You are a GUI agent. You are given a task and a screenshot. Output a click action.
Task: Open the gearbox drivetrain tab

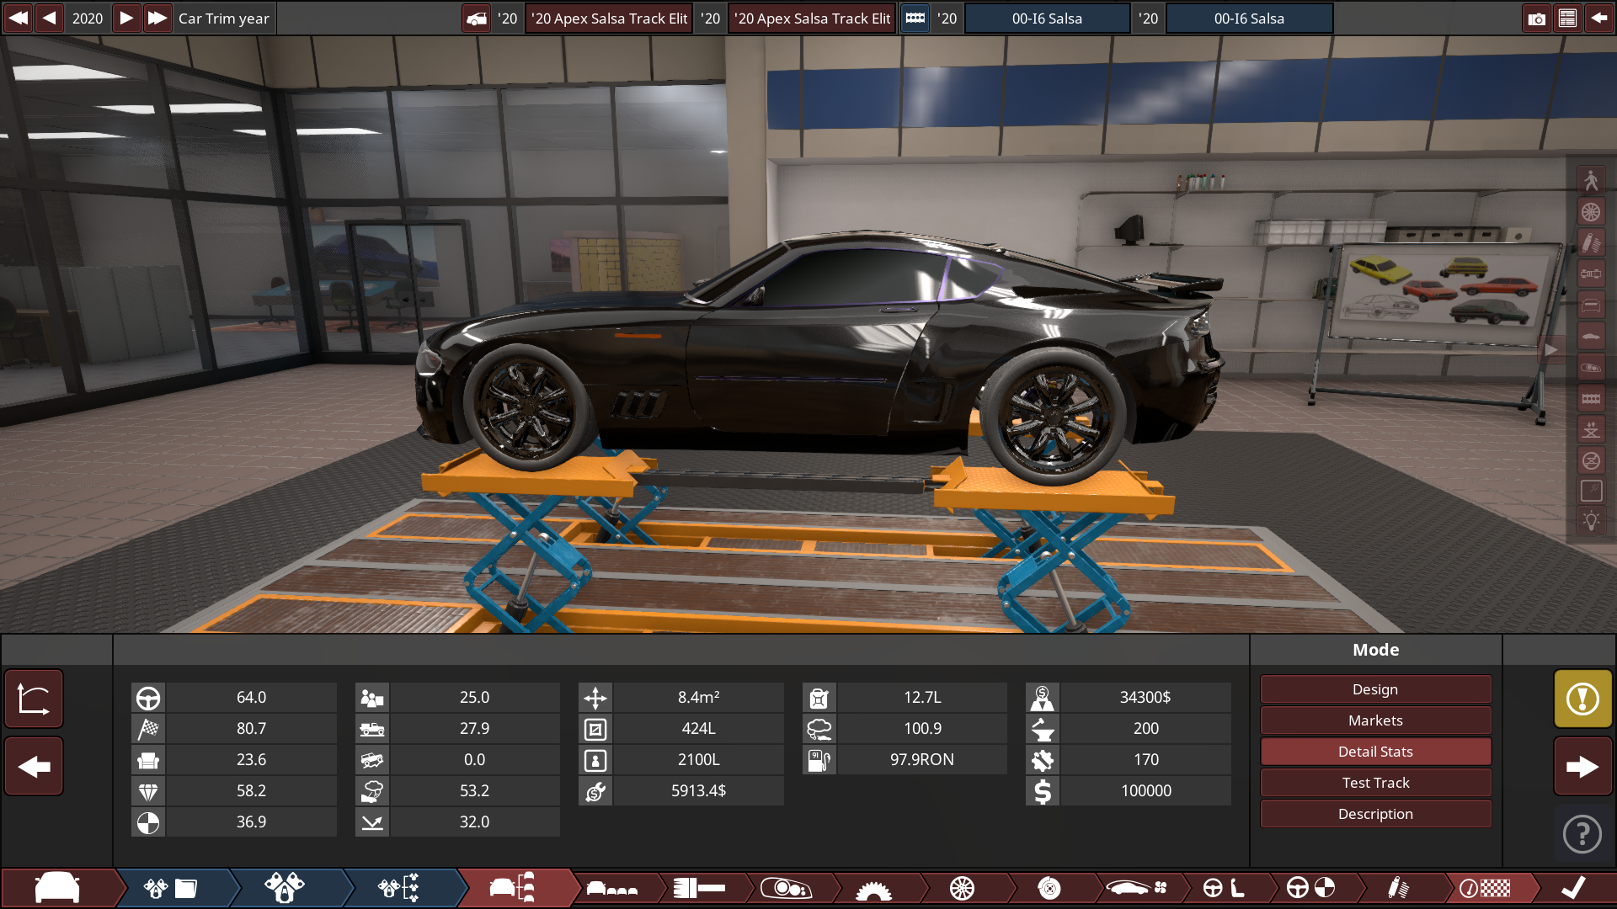point(873,888)
